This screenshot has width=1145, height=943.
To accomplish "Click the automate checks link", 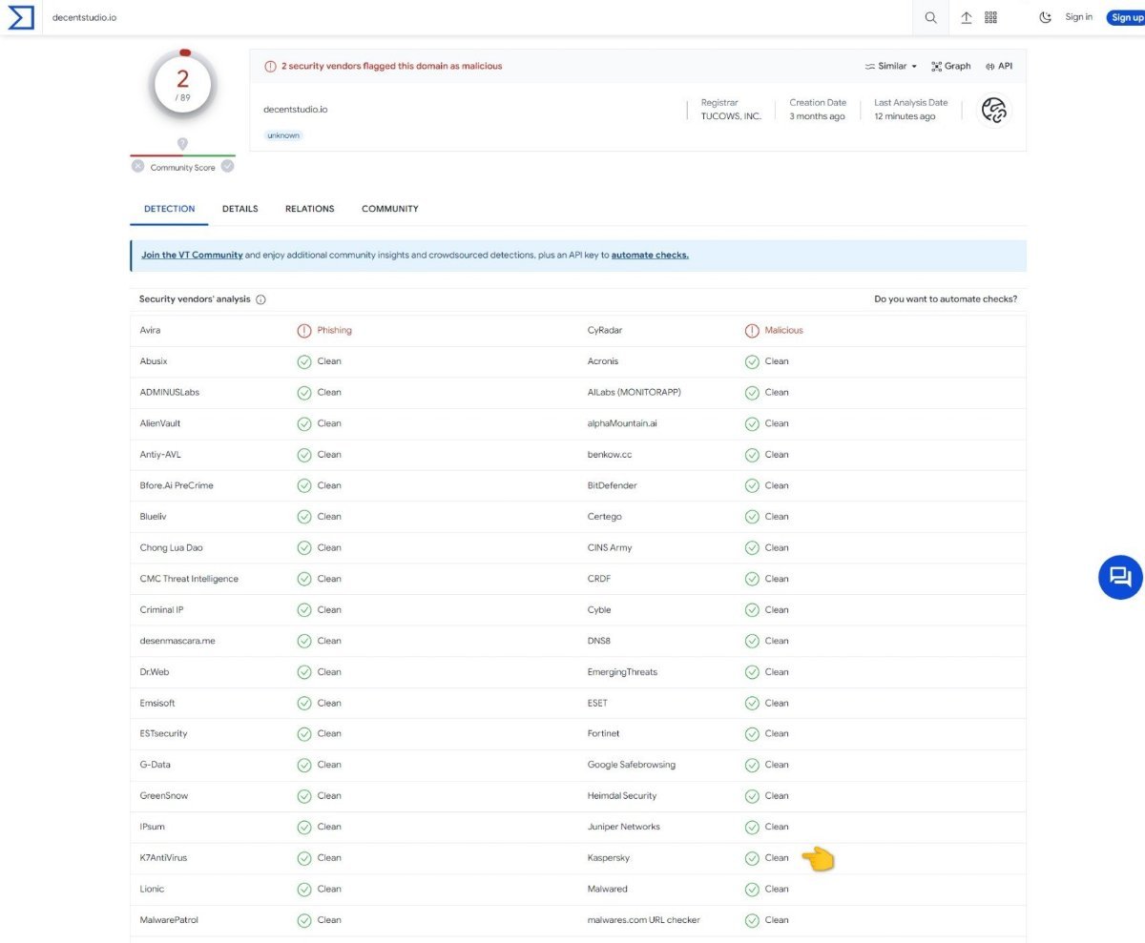I will click(x=650, y=255).
